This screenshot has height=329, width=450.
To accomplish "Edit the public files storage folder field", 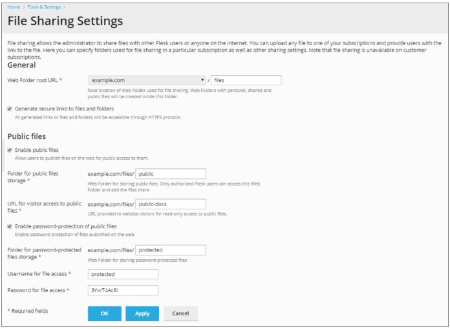I will [x=171, y=174].
